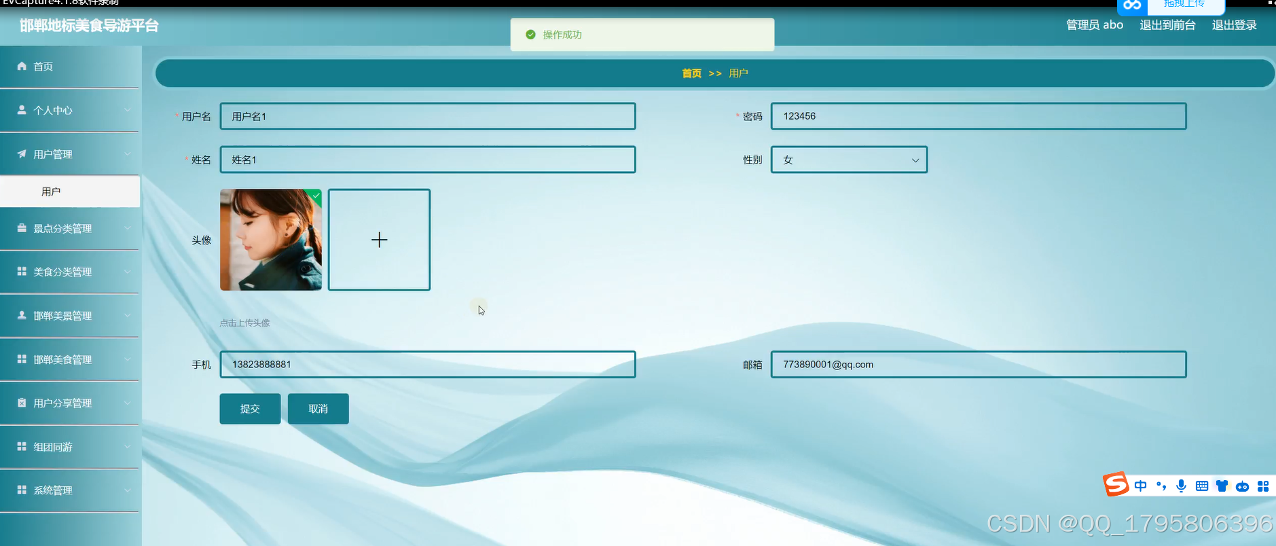Image resolution: width=1276 pixels, height=546 pixels.
Task: Click the 邯郸地标美食导游平台 title
Action: coord(89,26)
